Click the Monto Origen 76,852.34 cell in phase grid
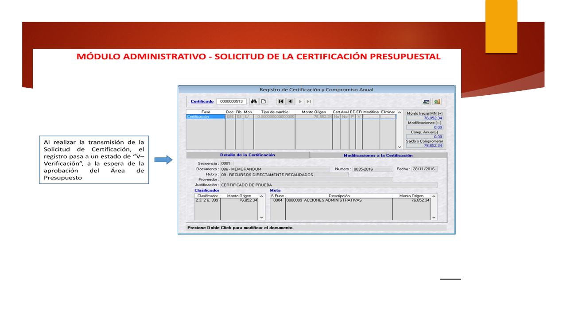The image size is (567, 319). coord(314,117)
